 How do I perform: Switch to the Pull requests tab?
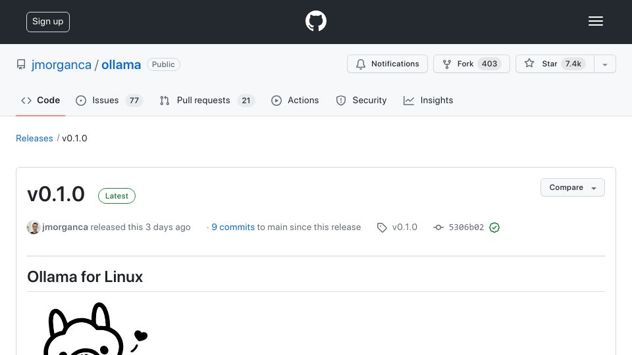click(207, 100)
